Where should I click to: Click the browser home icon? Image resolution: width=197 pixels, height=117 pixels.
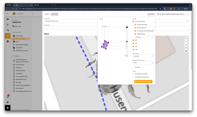(x=16, y=9)
